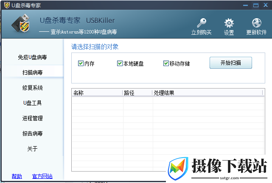Toggle the 移动存储 checkbox
The width and height of the screenshot is (272, 183).
coord(166,64)
